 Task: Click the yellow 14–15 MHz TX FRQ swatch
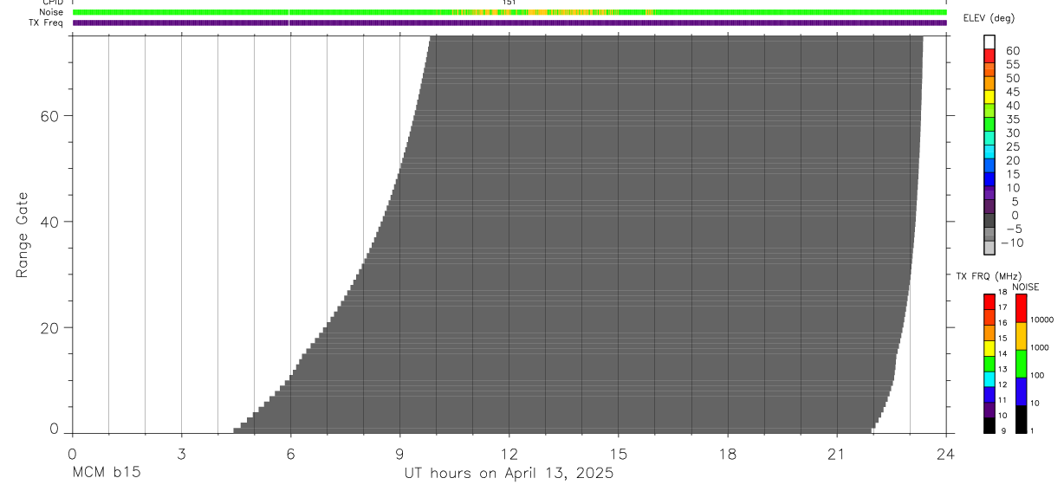989,348
